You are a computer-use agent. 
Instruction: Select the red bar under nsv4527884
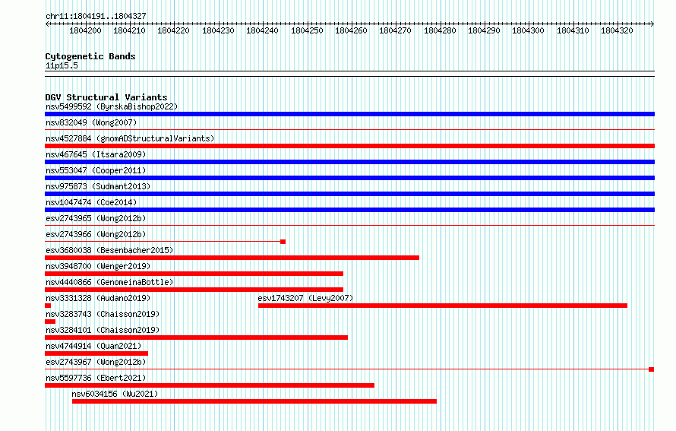point(349,146)
